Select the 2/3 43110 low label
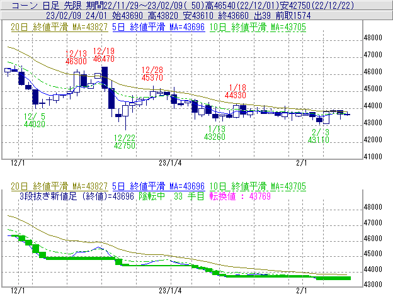 (319, 136)
